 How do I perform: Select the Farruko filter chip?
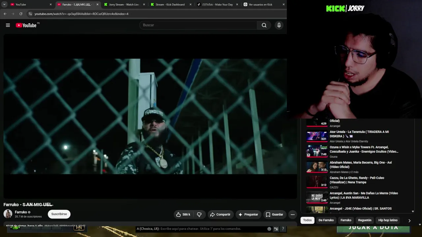(x=346, y=220)
